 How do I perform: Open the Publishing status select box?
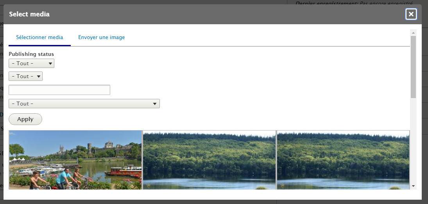point(31,63)
